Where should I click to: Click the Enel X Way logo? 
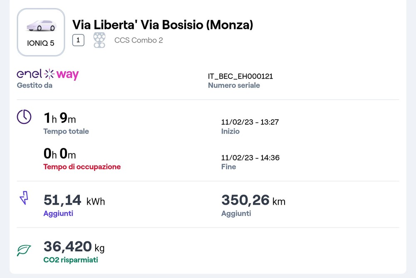48,74
